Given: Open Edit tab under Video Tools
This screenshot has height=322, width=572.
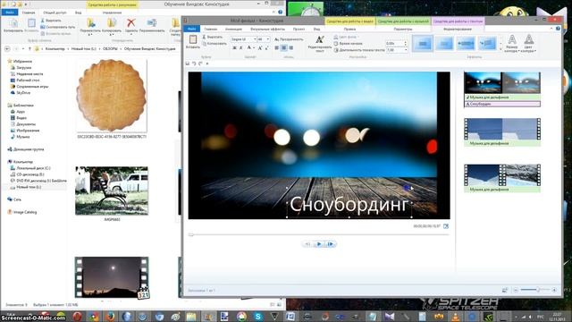Looking at the screenshot, I should pyautogui.click(x=349, y=29).
